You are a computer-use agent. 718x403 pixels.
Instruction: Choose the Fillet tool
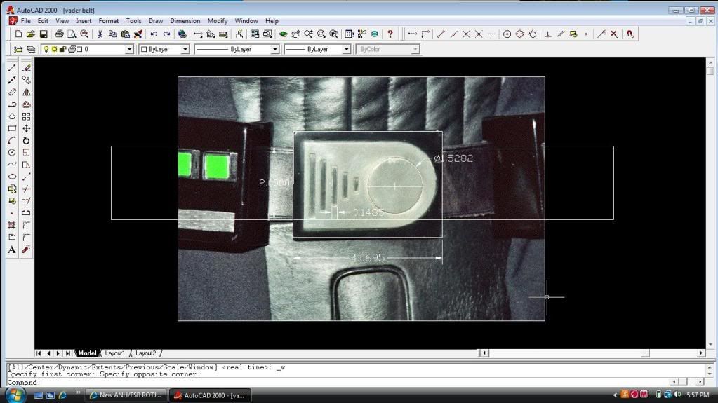[x=27, y=237]
